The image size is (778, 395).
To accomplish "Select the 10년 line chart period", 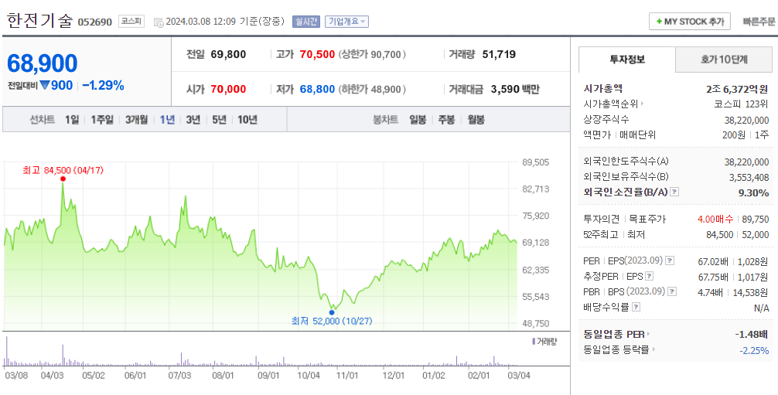I will [247, 120].
